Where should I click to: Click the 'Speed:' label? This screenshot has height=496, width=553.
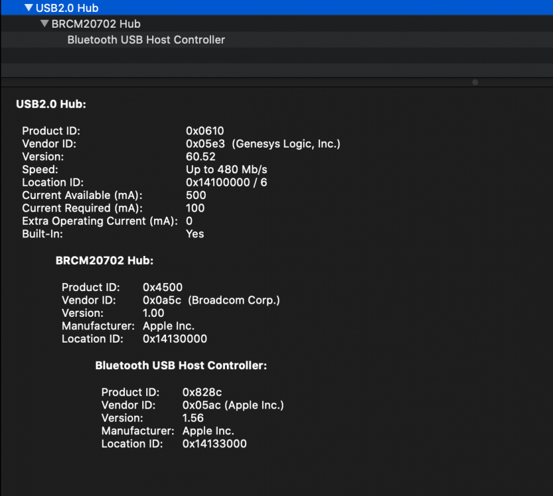click(x=40, y=169)
